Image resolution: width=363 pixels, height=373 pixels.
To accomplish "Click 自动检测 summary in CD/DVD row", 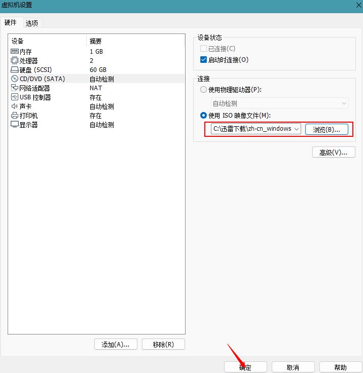I will tap(101, 79).
